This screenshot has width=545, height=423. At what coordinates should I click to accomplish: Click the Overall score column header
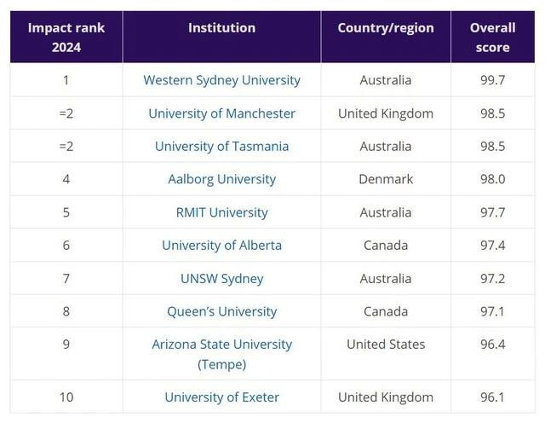coord(492,38)
